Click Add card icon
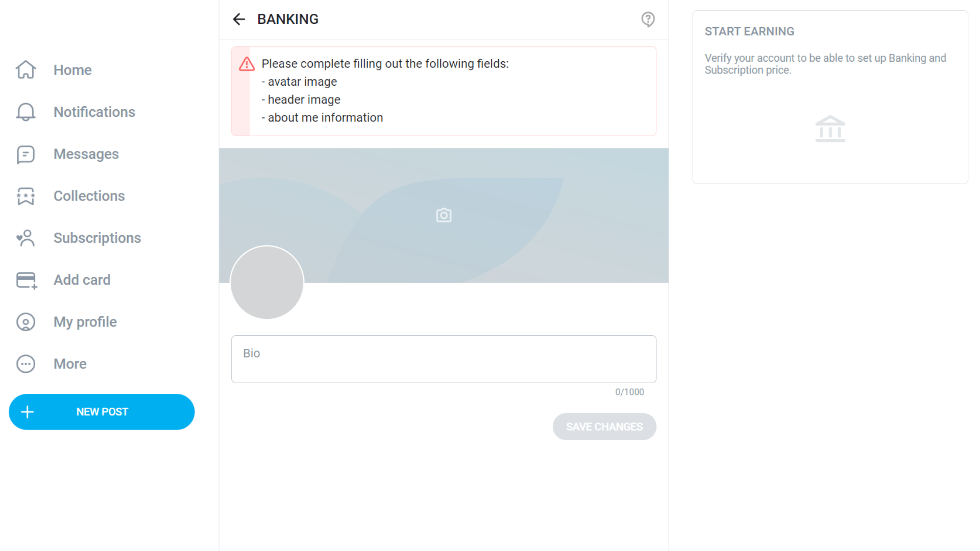This screenshot has width=980, height=551. [x=26, y=280]
